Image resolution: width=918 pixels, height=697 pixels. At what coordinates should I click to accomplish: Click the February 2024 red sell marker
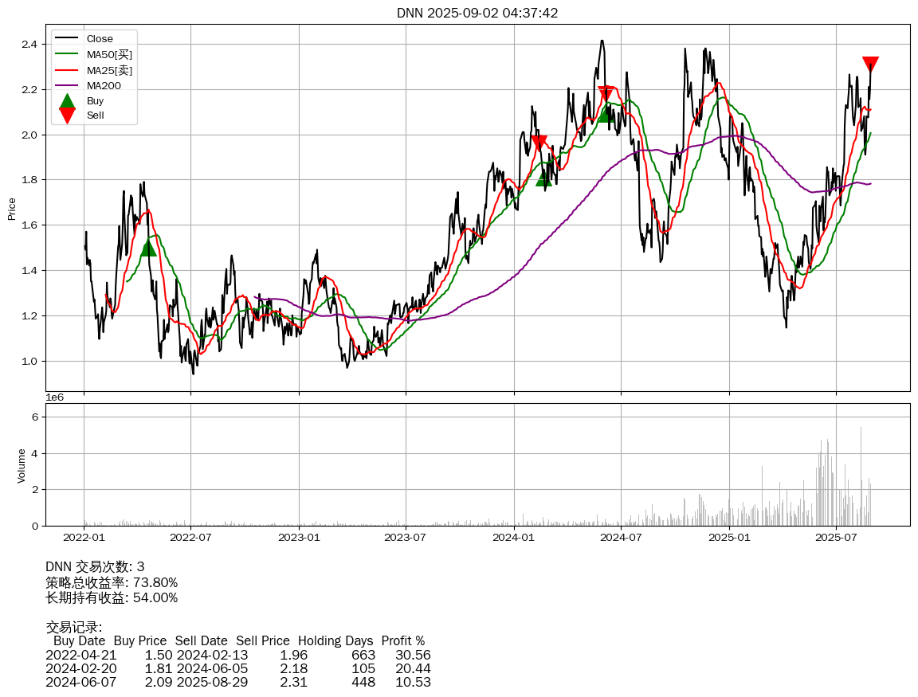pos(539,143)
